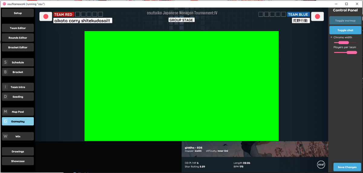Adjust the Players per team slider
This screenshot has height=173, width=363.
pyautogui.click(x=345, y=52)
